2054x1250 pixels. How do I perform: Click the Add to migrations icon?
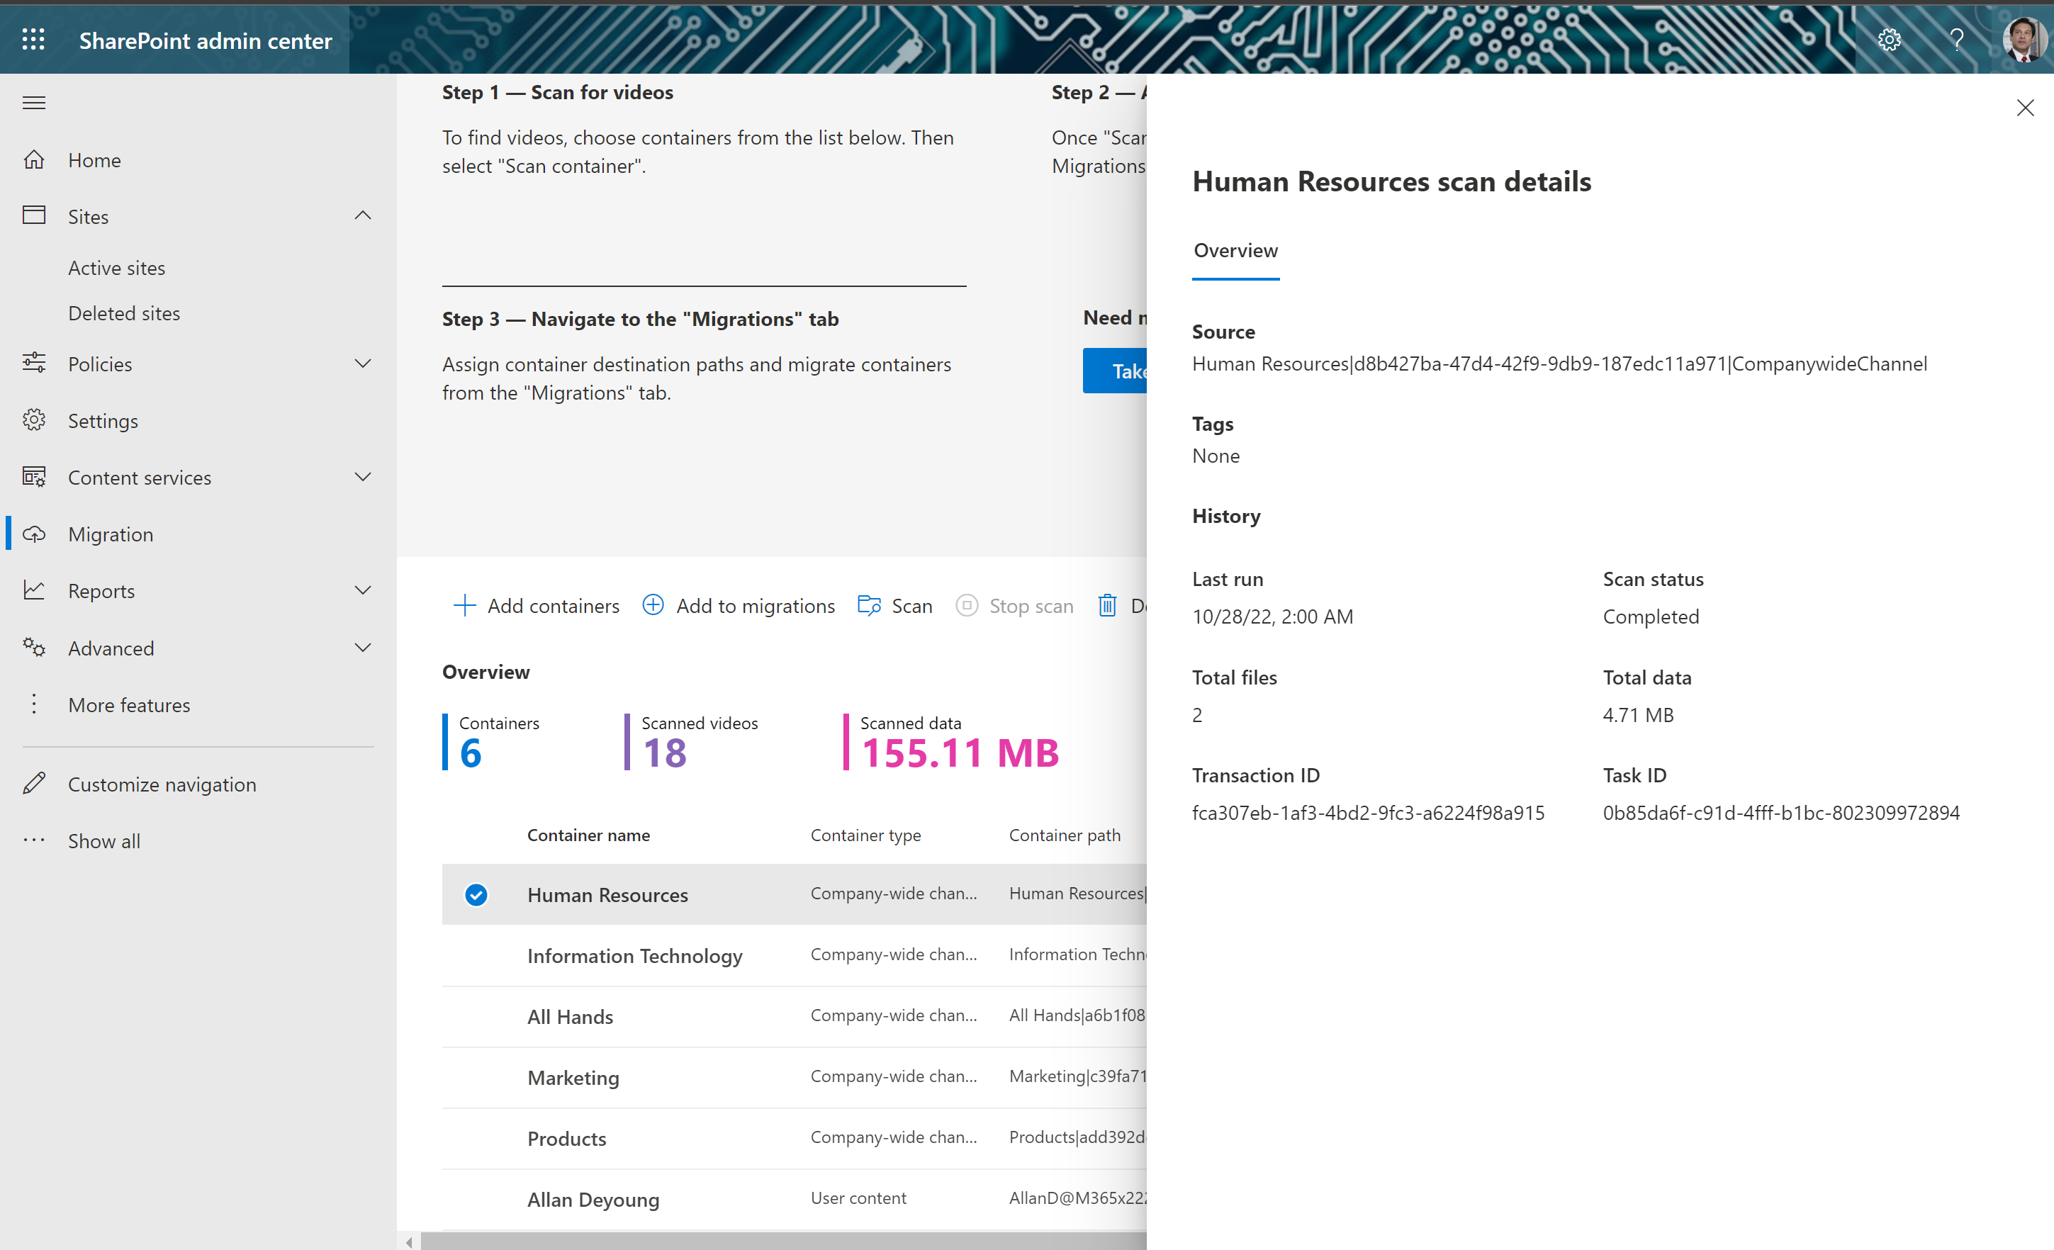click(x=653, y=606)
